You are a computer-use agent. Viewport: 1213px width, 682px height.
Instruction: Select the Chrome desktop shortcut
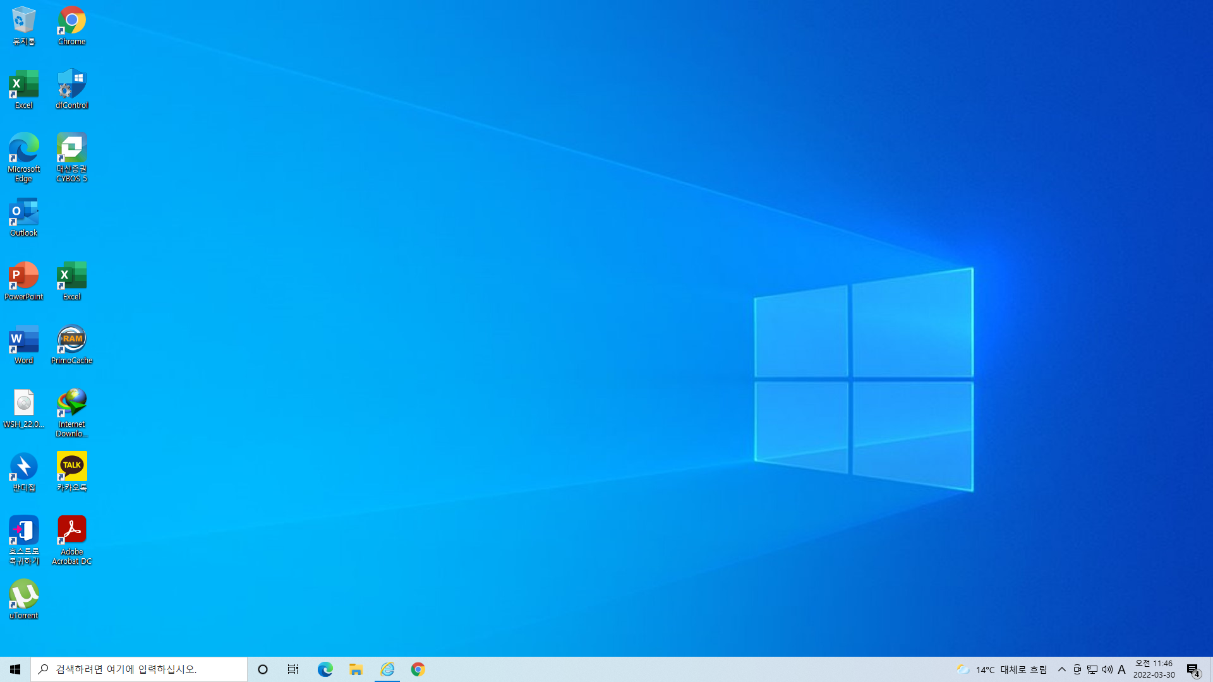pos(72,27)
